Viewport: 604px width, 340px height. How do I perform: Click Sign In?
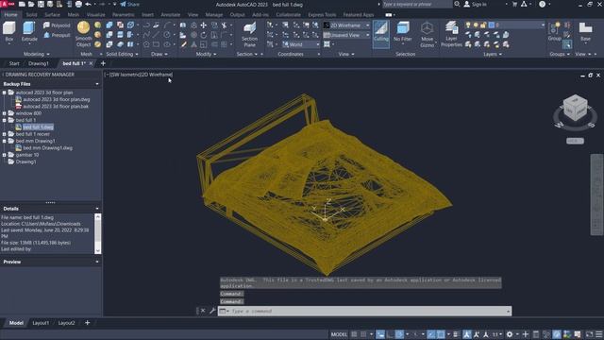click(x=476, y=4)
